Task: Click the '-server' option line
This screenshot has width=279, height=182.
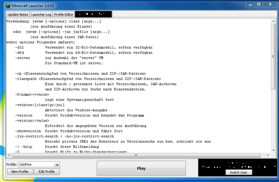Action: click(59, 58)
